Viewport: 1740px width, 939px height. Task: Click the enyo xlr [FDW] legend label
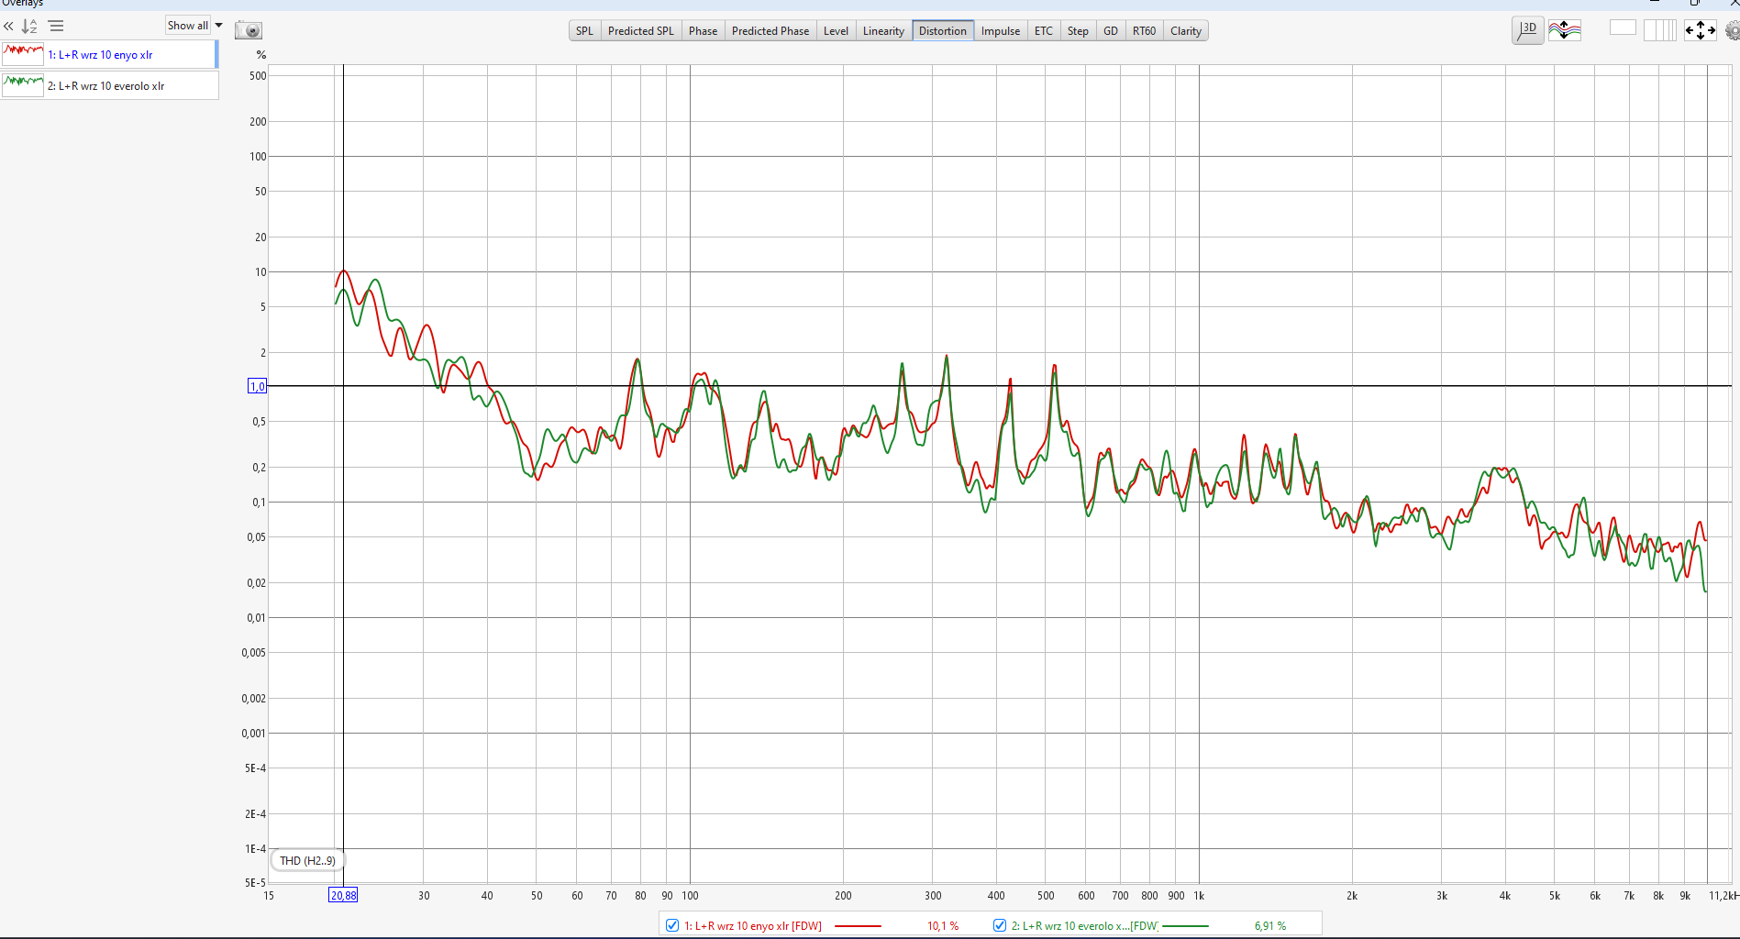point(753,926)
